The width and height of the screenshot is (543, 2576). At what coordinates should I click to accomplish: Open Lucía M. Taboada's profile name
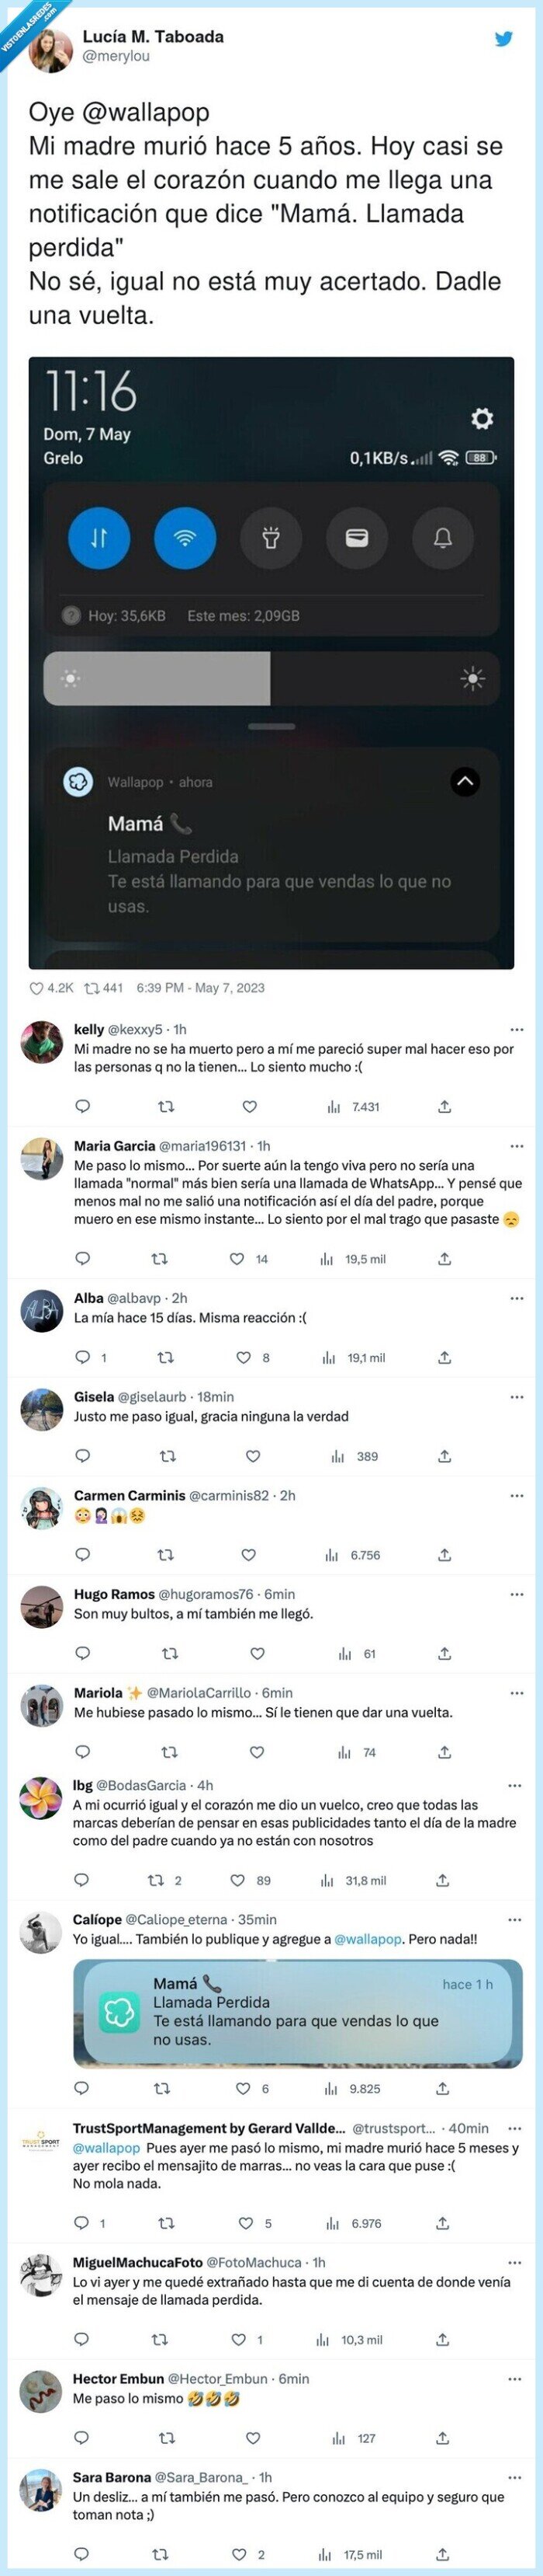pyautogui.click(x=153, y=36)
